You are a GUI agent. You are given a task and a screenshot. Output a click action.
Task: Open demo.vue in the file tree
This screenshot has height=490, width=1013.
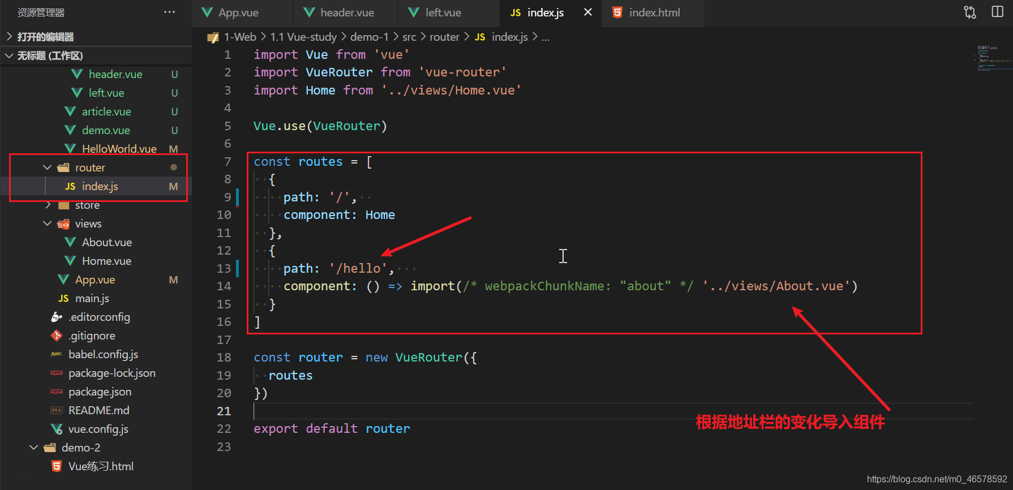(x=106, y=130)
